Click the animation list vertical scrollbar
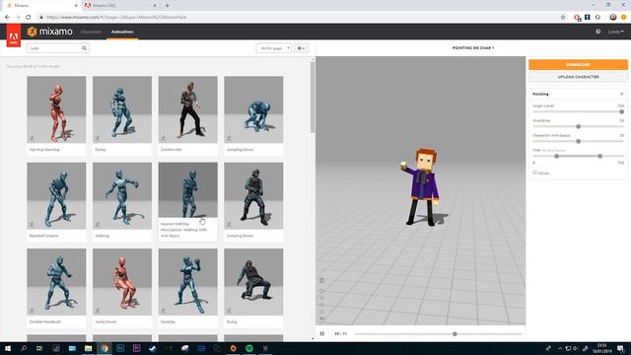631x355 pixels. click(313, 98)
